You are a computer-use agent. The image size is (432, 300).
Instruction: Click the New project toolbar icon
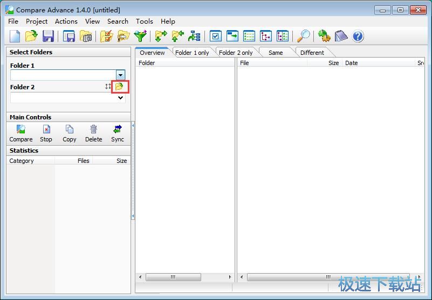coord(15,36)
